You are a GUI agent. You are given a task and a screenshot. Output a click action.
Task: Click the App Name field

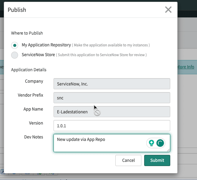pos(112,112)
